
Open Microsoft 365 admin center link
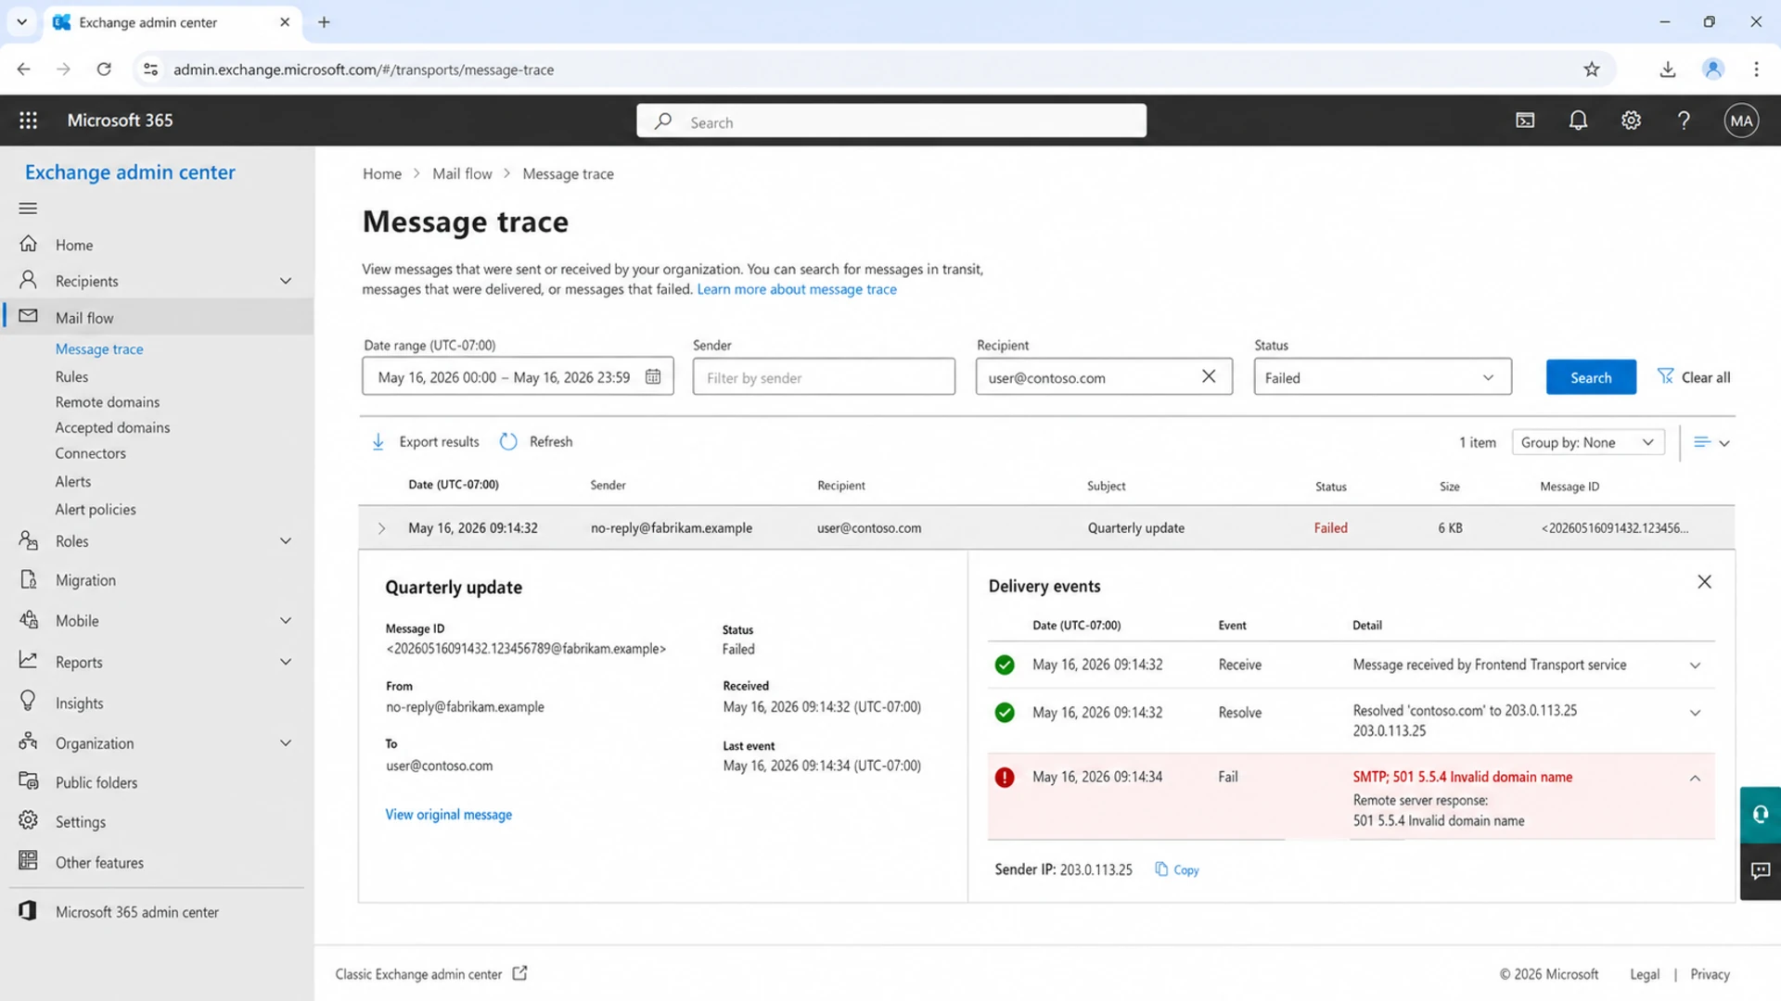[137, 912]
